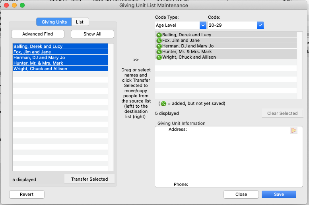Click green icon beside Hunter, Mr. & Mrs. Mark
The width and height of the screenshot is (309, 205).
[159, 52]
